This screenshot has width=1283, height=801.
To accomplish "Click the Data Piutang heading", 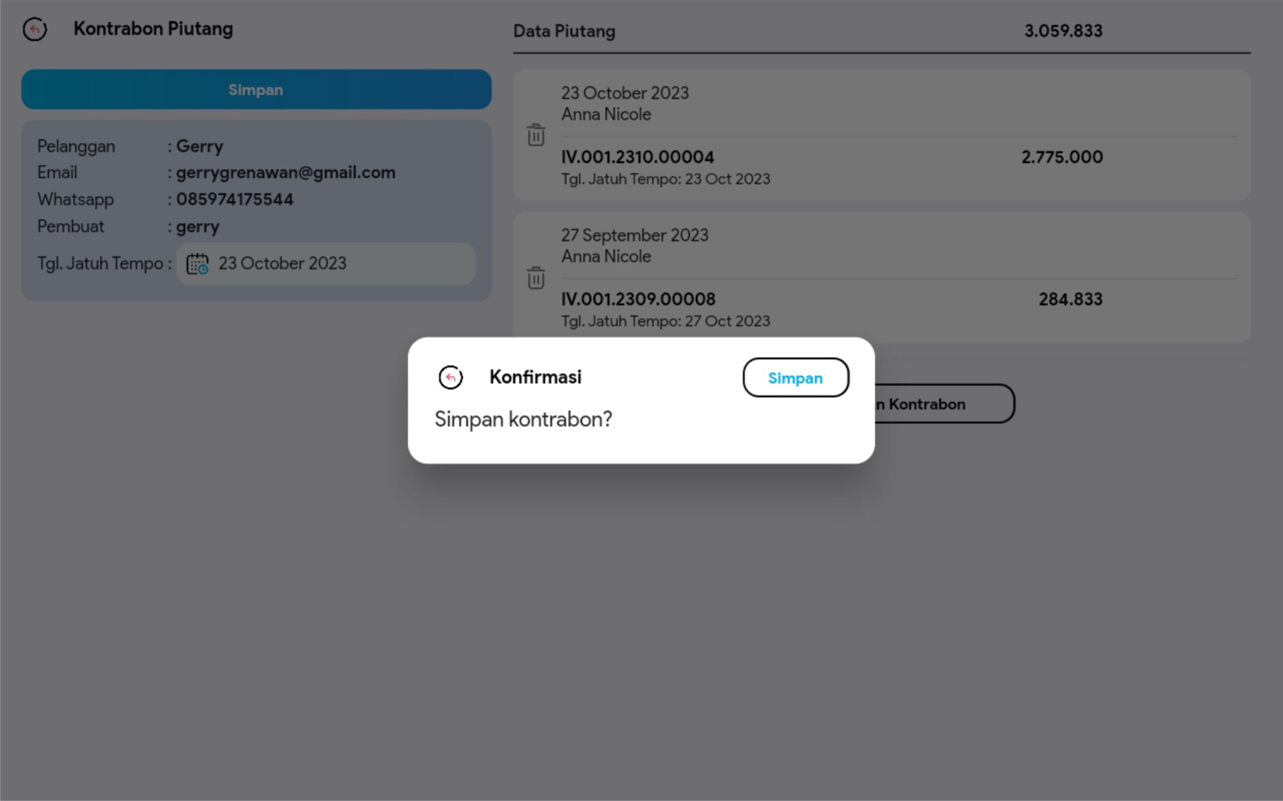I will 563,31.
